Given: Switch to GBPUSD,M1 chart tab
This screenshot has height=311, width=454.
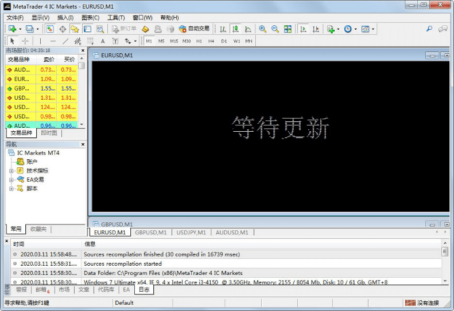Looking at the screenshot, I should pos(151,233).
